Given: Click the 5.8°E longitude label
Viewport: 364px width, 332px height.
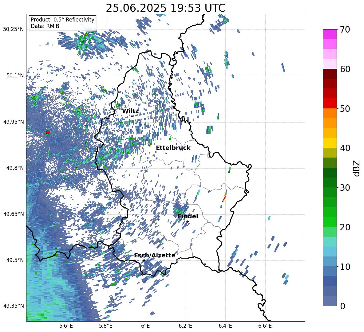Looking at the screenshot, I should point(106,326).
